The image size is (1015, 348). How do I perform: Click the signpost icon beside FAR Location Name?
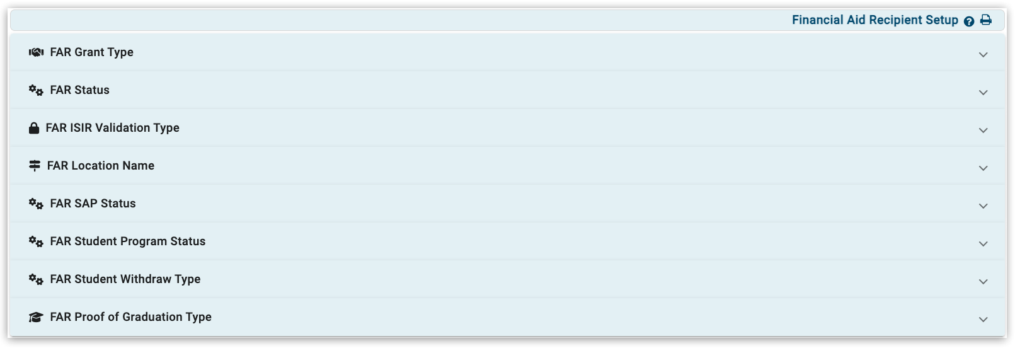click(x=35, y=166)
